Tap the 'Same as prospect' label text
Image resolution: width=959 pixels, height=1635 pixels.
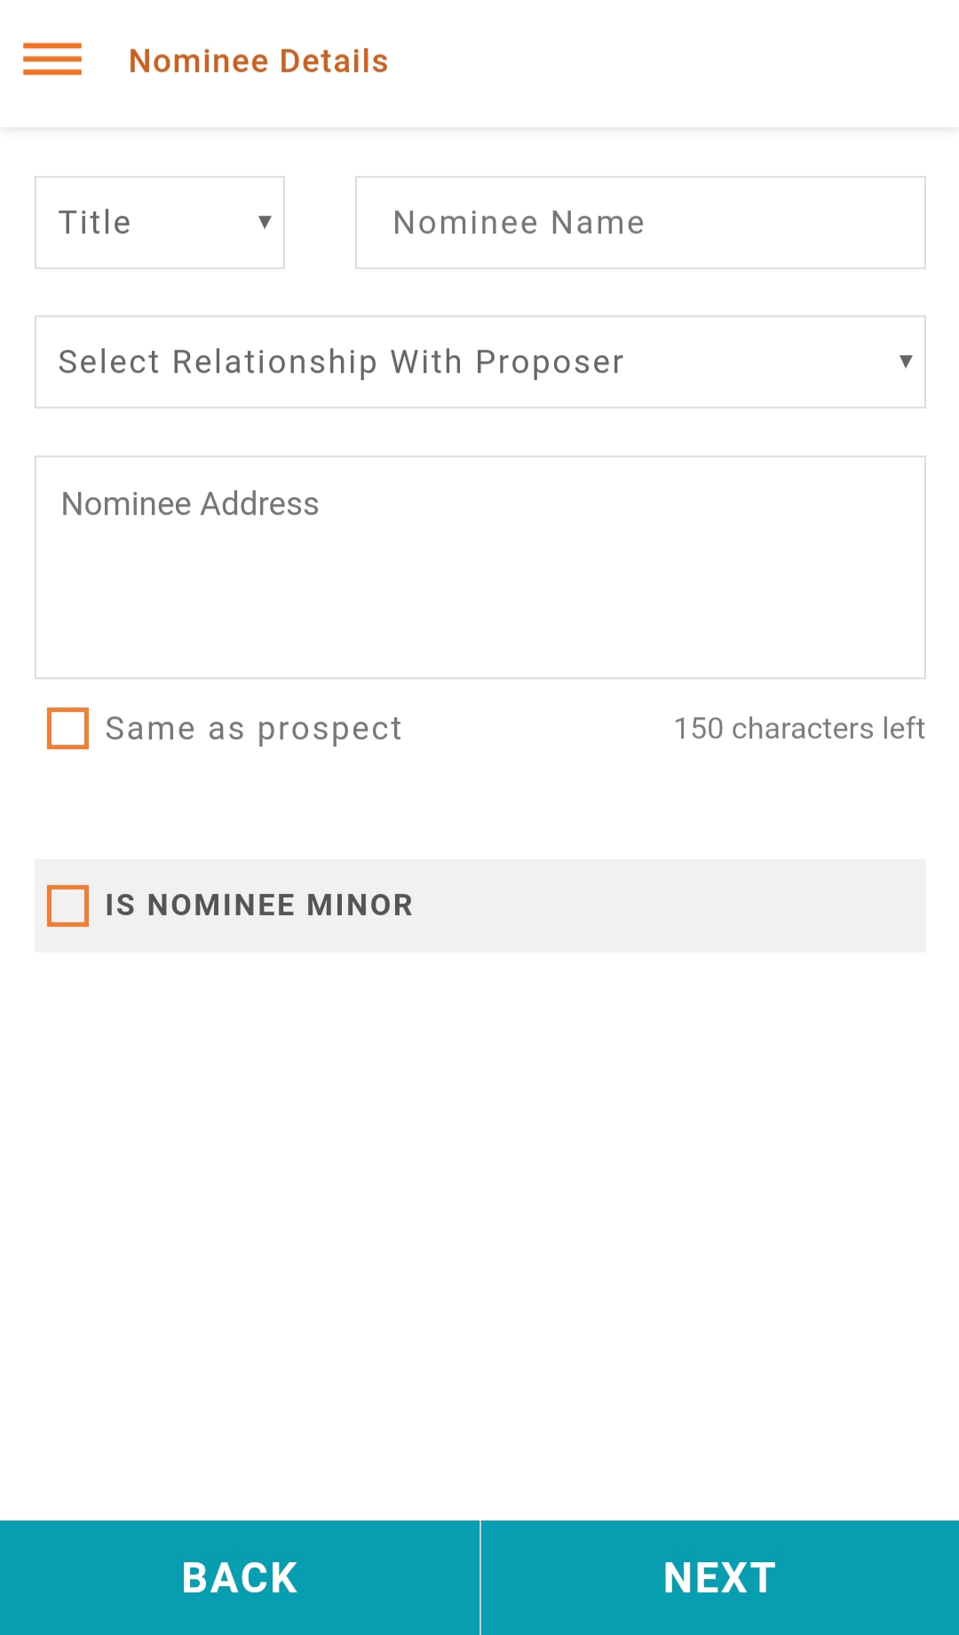(x=253, y=729)
